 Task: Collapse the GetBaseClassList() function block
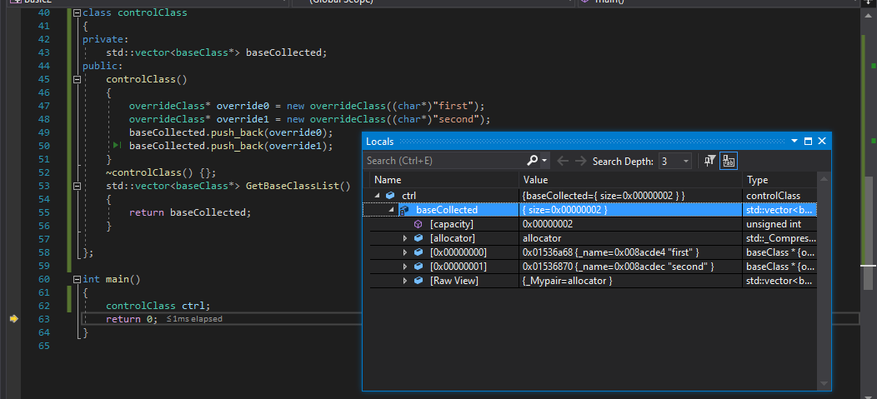(78, 186)
